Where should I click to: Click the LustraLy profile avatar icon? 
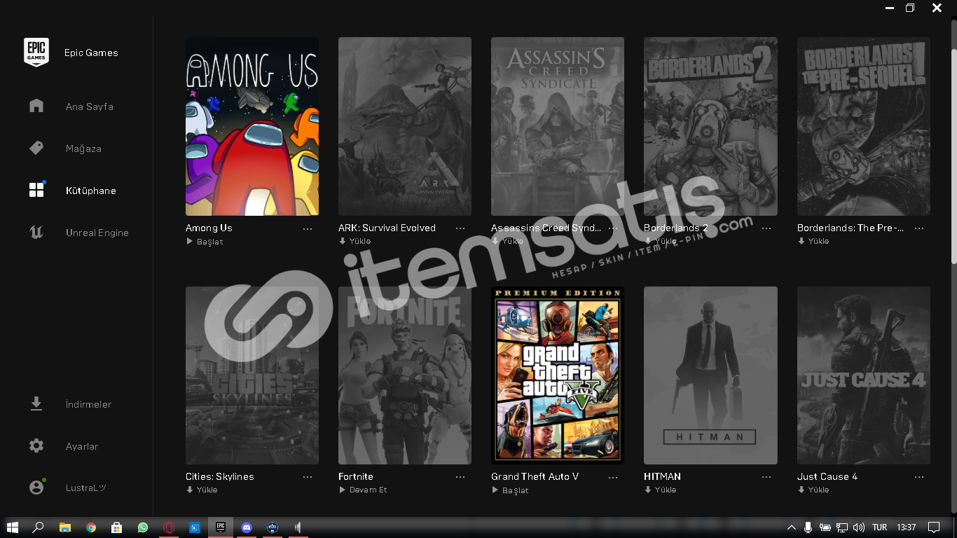[x=36, y=488]
